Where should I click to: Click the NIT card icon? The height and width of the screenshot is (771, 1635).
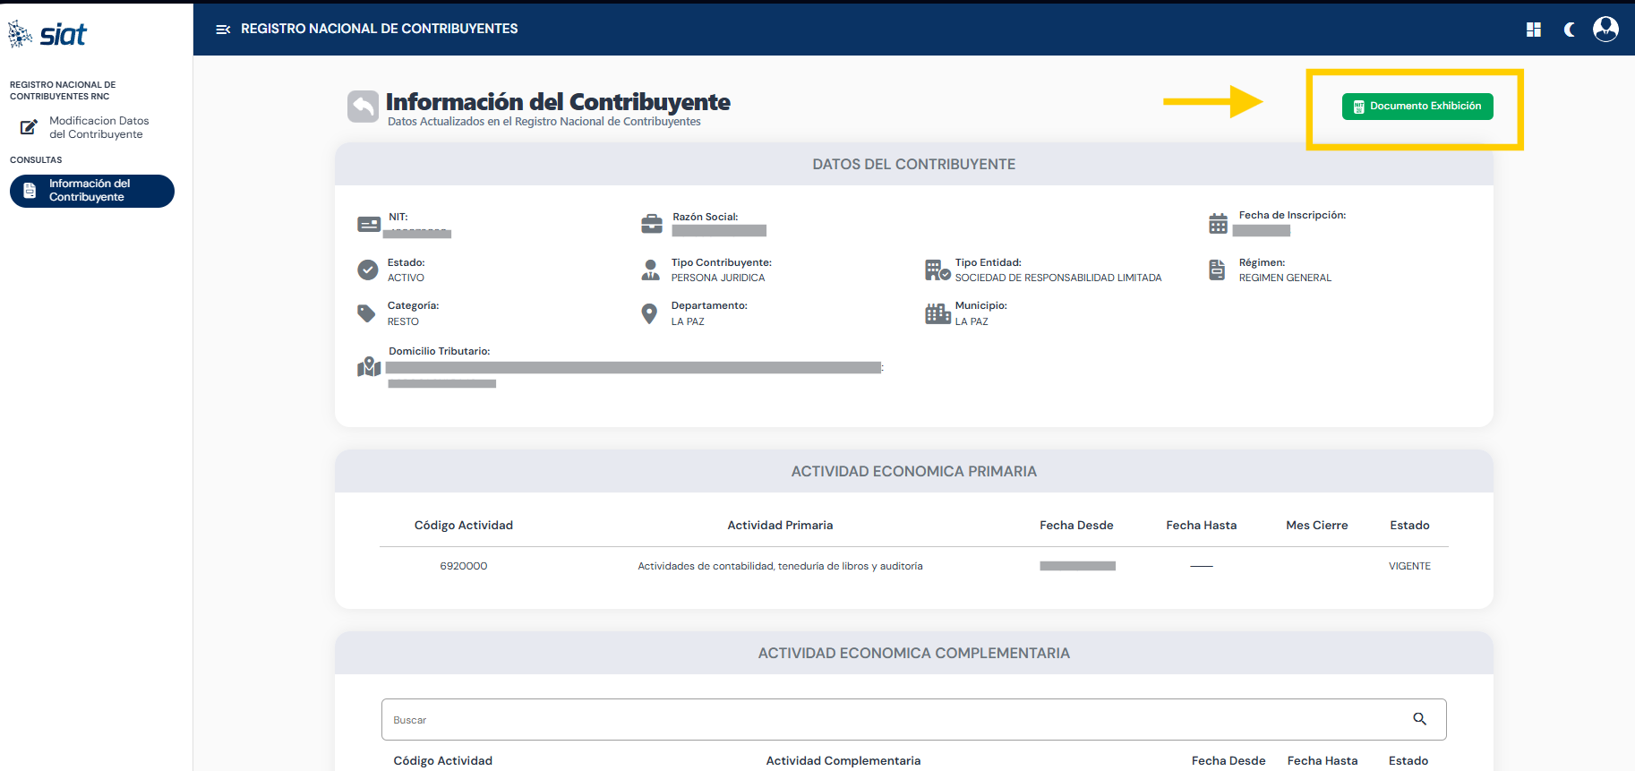point(369,224)
